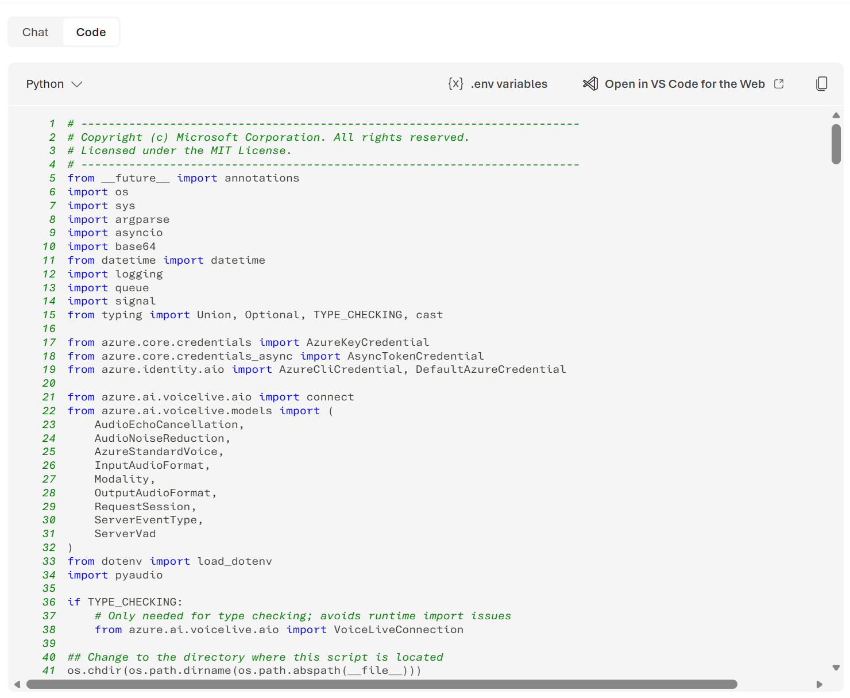
Task: Click the TYPE_CHECKING code line
Action: [125, 601]
